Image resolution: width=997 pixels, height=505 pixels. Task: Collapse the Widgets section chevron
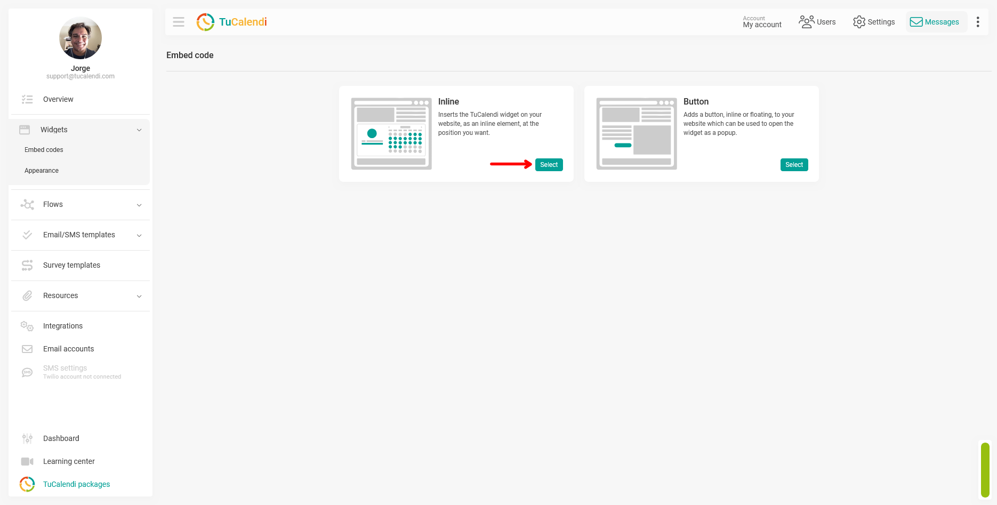139,130
